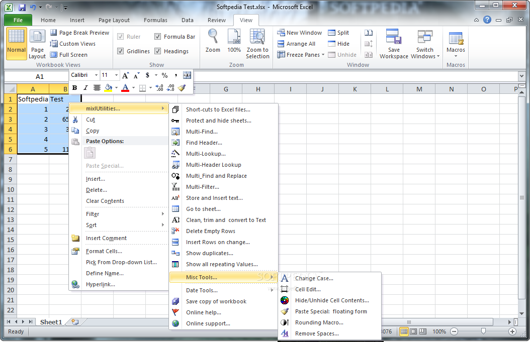Image resolution: width=530 pixels, height=342 pixels.
Task: Click Percent Style in mini toolbar
Action: pyautogui.click(x=164, y=75)
